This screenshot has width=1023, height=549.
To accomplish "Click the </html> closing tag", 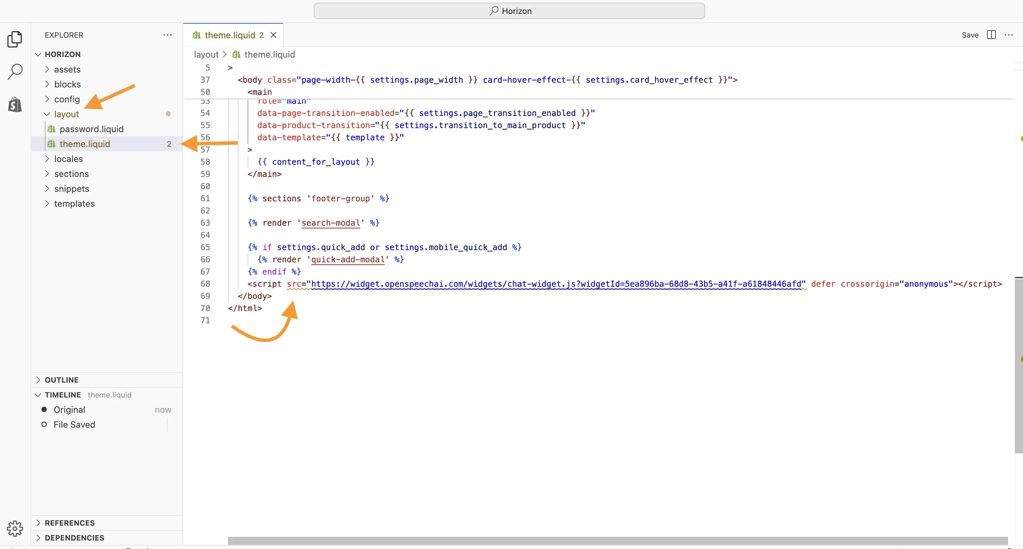I will point(245,308).
